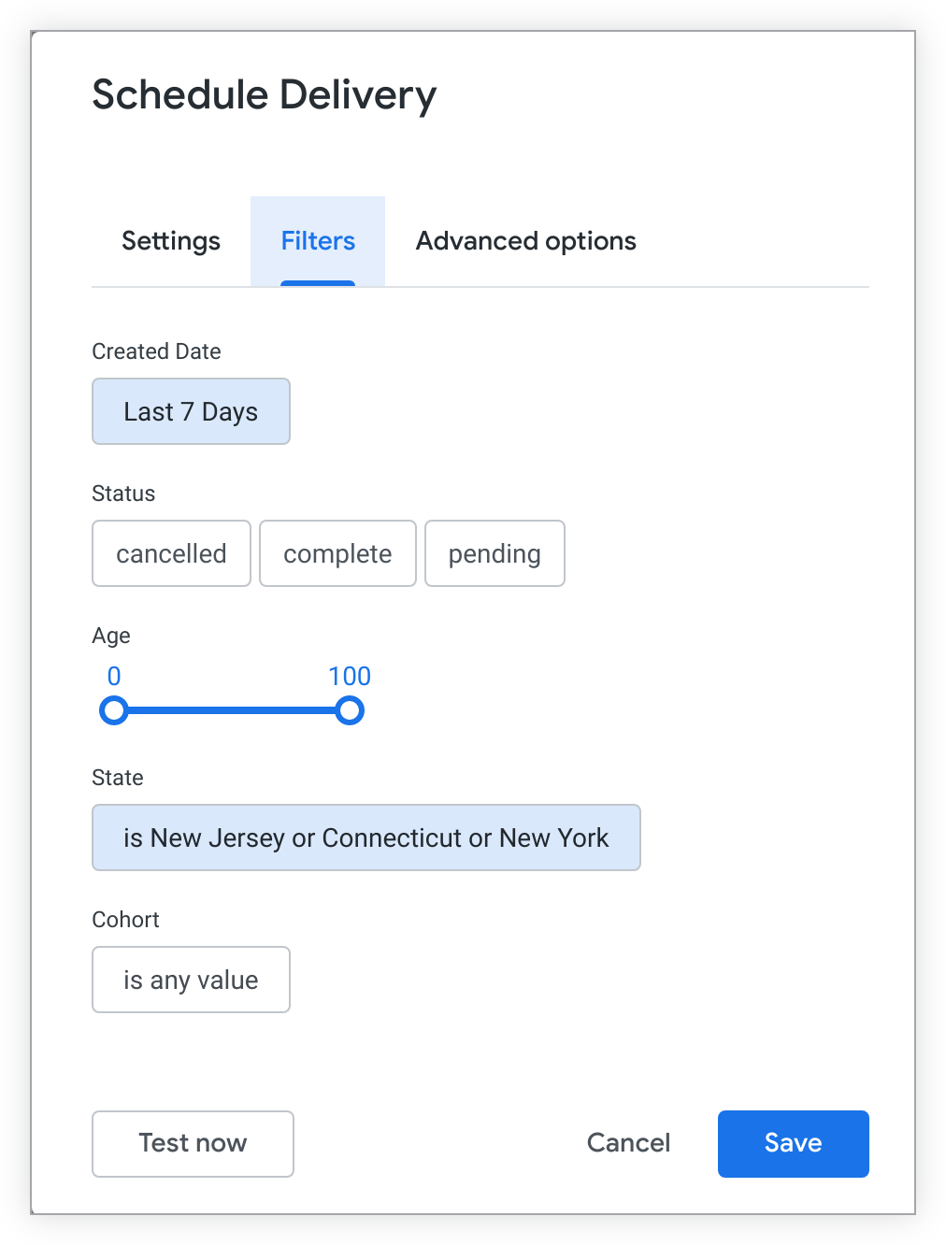
Task: Click the Age slider minimum handle
Action: pos(114,711)
